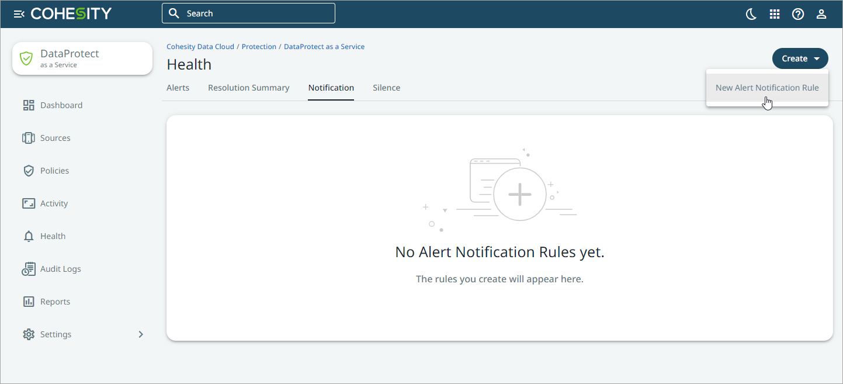
Task: Open the Policies shield icon
Action: pyautogui.click(x=29, y=171)
